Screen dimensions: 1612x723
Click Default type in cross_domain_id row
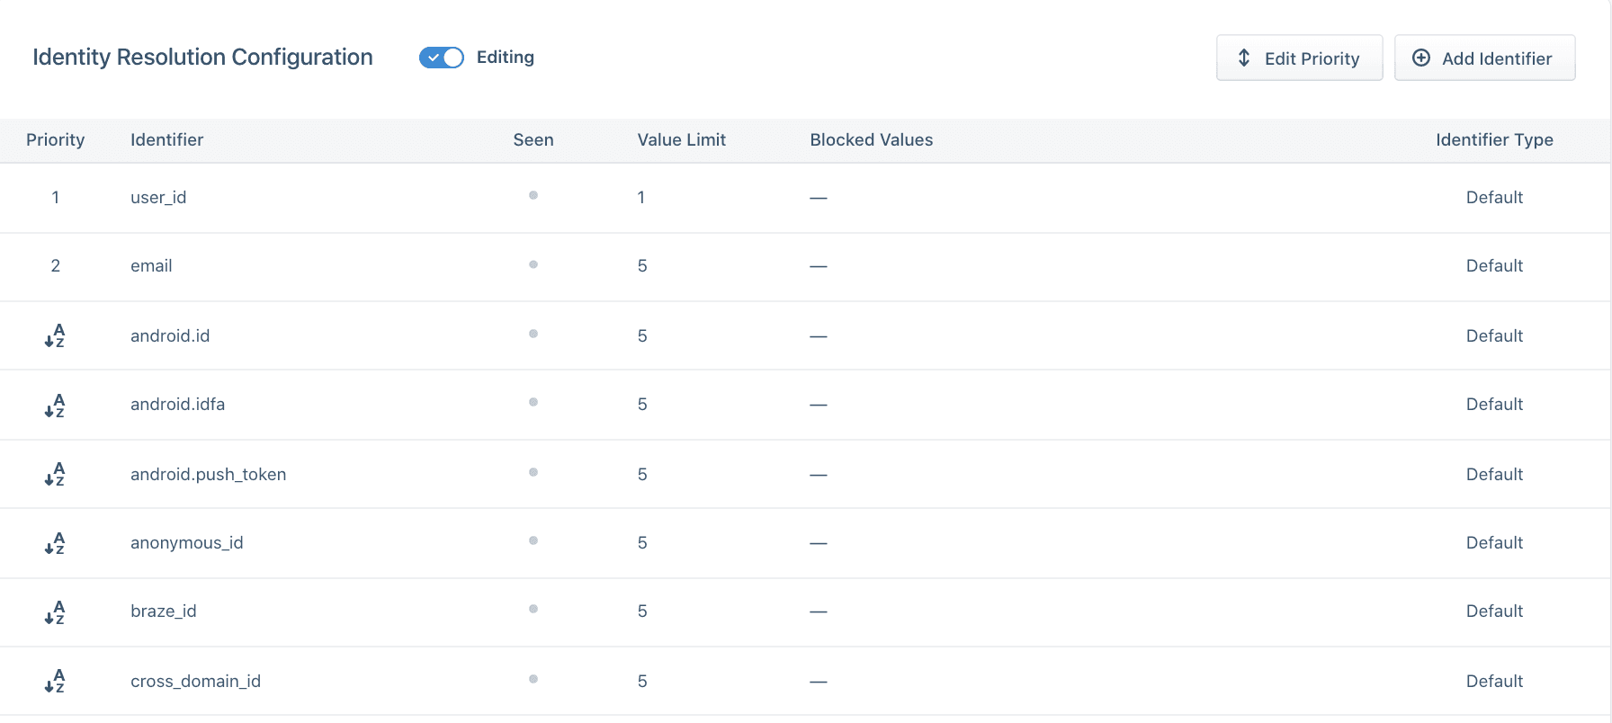click(1493, 681)
